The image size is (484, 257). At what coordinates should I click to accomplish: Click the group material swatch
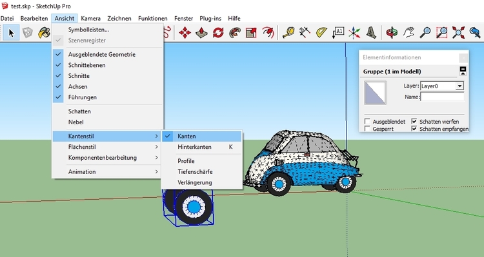point(375,93)
